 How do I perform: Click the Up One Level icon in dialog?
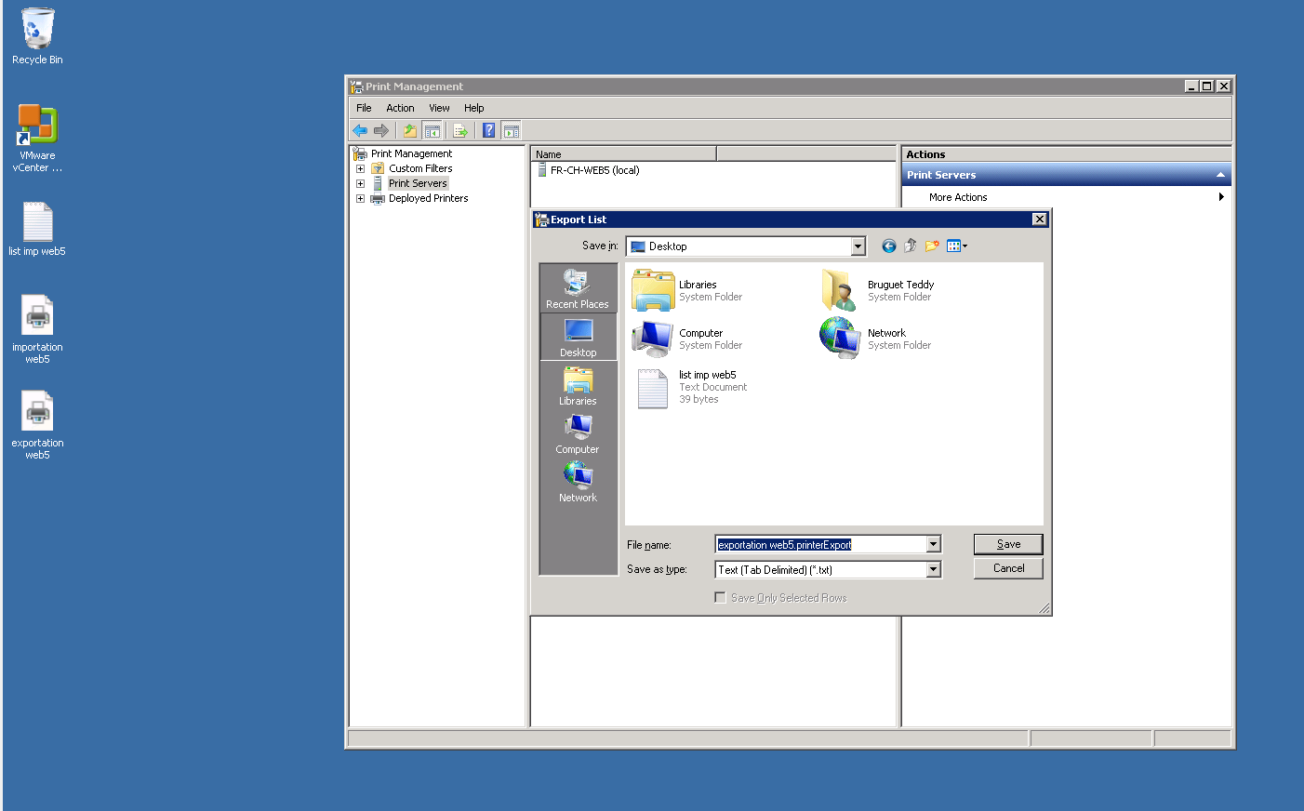click(911, 246)
